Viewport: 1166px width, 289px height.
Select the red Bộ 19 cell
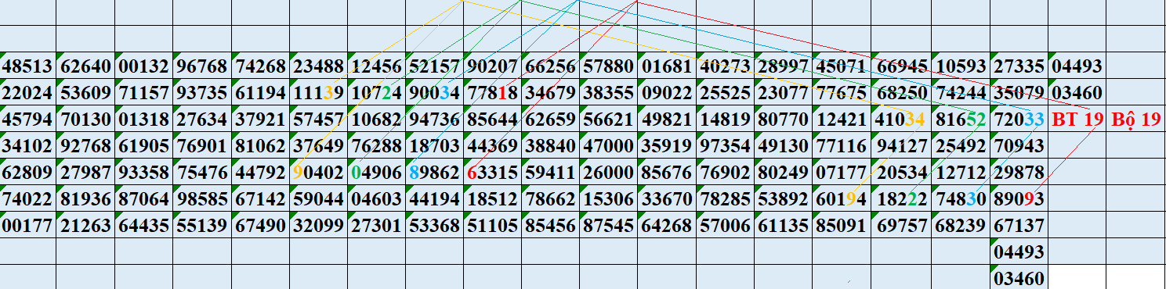tap(1135, 120)
